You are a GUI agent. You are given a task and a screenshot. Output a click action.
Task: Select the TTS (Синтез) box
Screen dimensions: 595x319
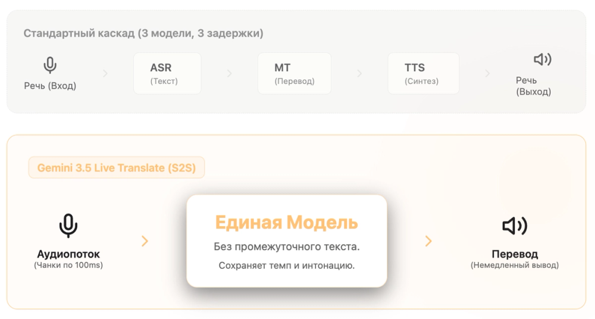424,73
